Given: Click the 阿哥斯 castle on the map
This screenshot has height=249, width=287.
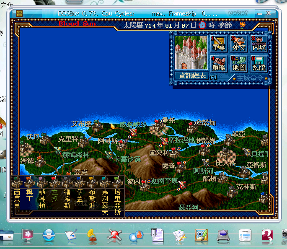Looking at the screenshot, I should tap(122, 146).
